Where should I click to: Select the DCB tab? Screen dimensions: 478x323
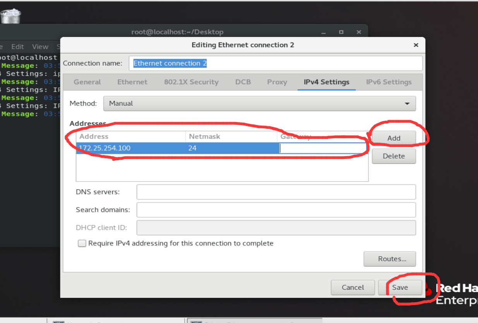pos(243,82)
